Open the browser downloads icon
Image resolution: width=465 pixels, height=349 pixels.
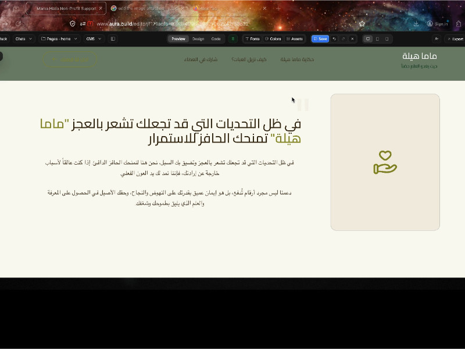(416, 24)
